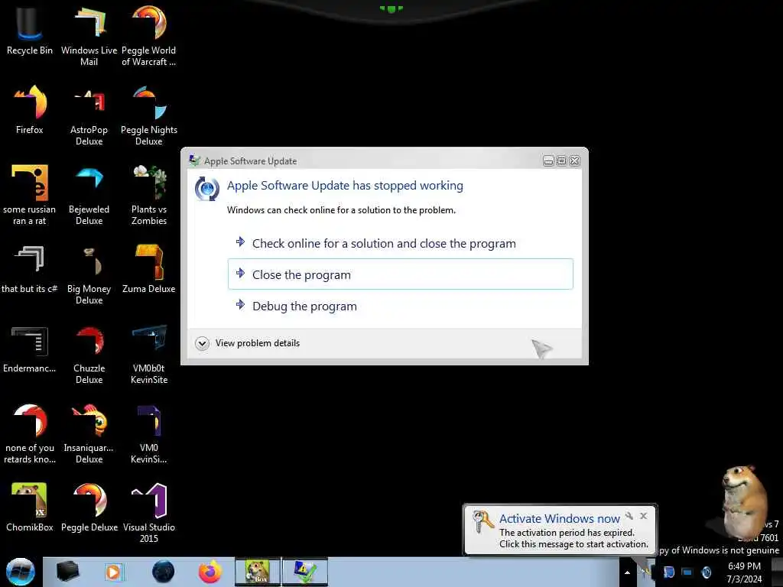This screenshot has height=587, width=783.
Task: Click 'Apple Software Update has stopped working' heading
Action: [345, 186]
